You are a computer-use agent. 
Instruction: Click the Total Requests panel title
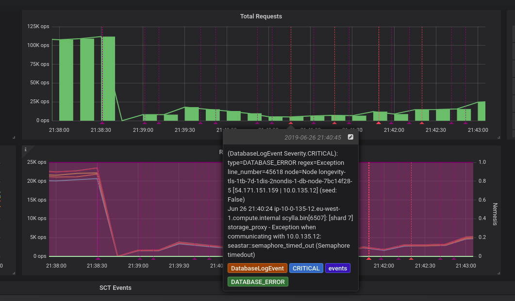[261, 16]
